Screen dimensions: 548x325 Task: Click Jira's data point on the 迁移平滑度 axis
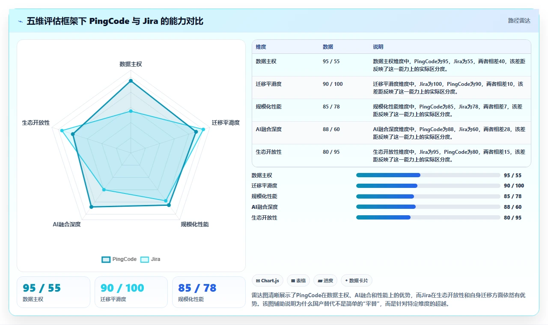click(203, 129)
